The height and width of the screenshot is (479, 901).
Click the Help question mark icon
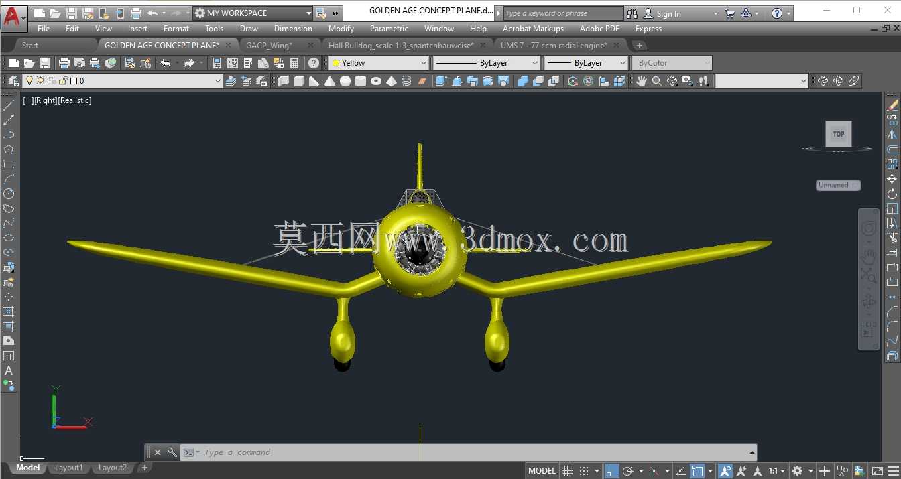point(313,63)
